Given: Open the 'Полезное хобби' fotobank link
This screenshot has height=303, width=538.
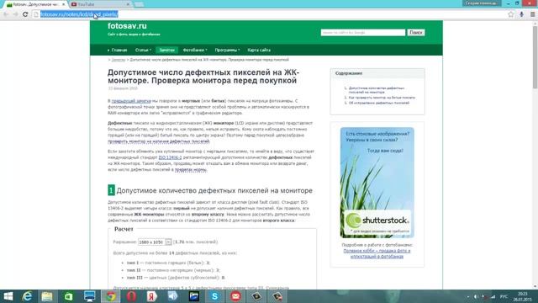Looking at the screenshot, I should click(x=377, y=253).
